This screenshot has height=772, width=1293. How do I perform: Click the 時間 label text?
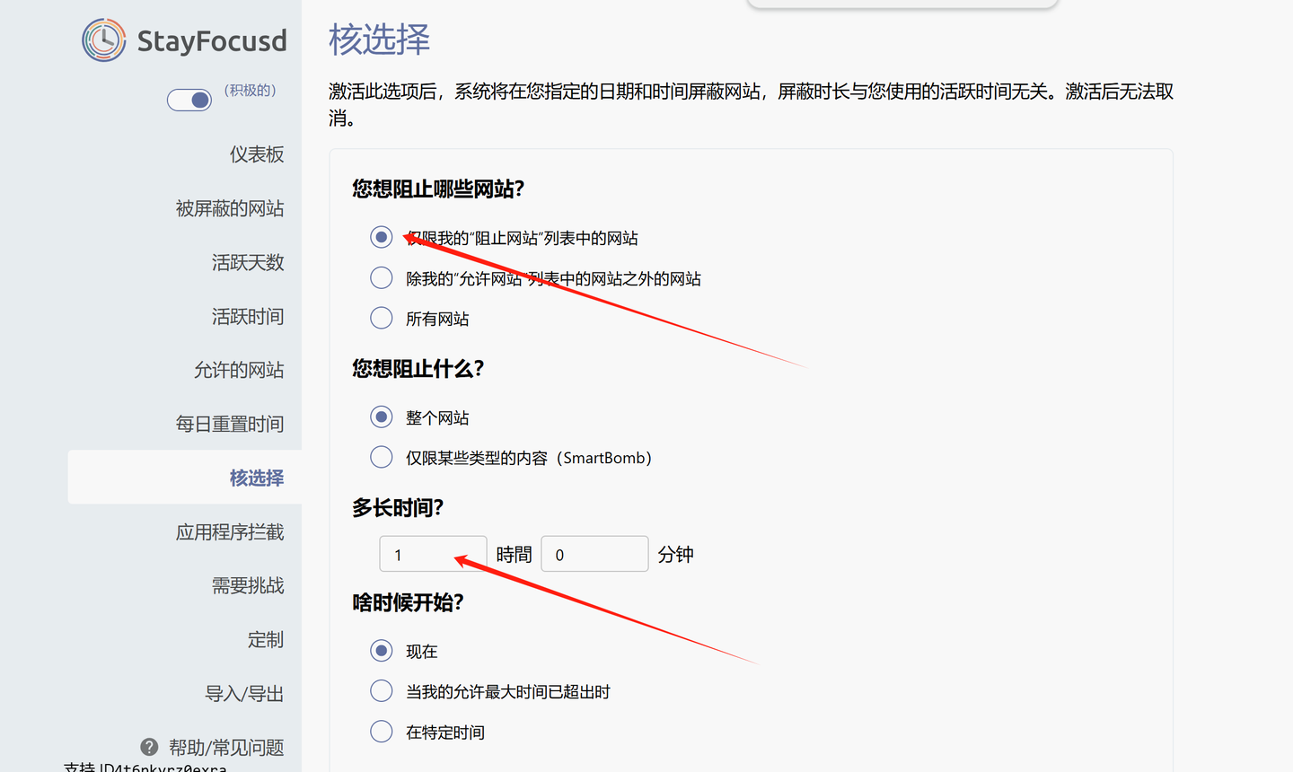[x=514, y=555]
